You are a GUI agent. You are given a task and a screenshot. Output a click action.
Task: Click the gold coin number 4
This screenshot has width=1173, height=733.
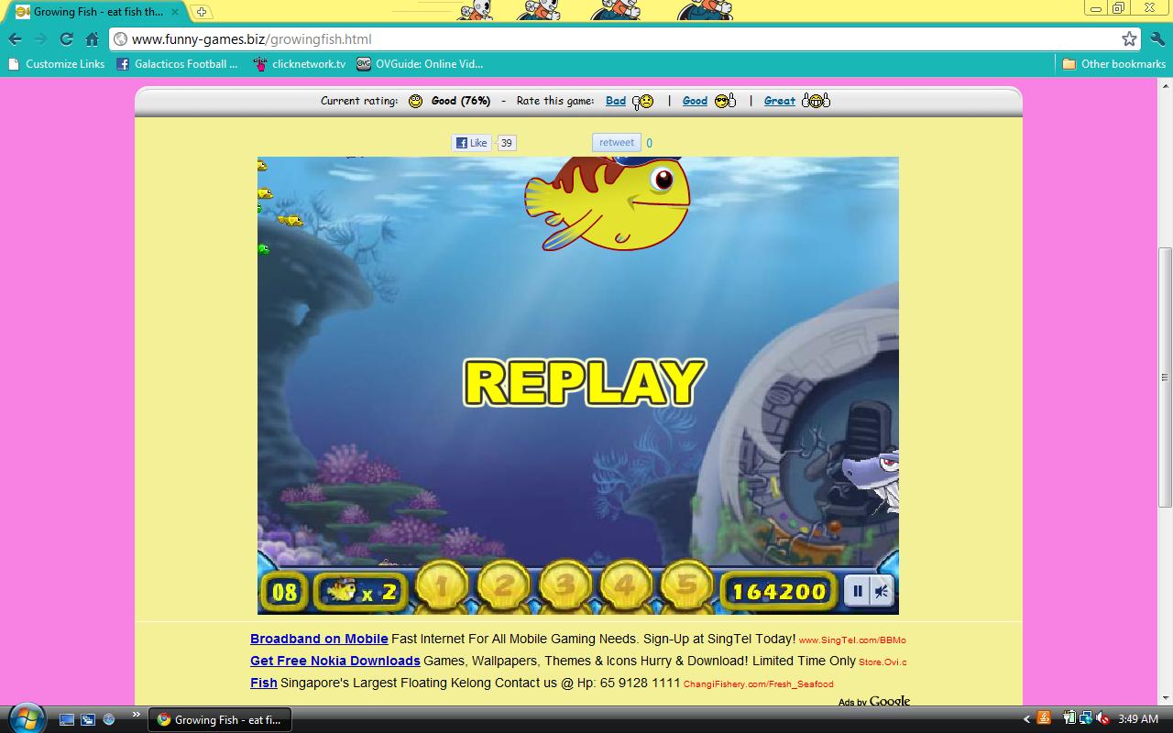click(x=626, y=586)
